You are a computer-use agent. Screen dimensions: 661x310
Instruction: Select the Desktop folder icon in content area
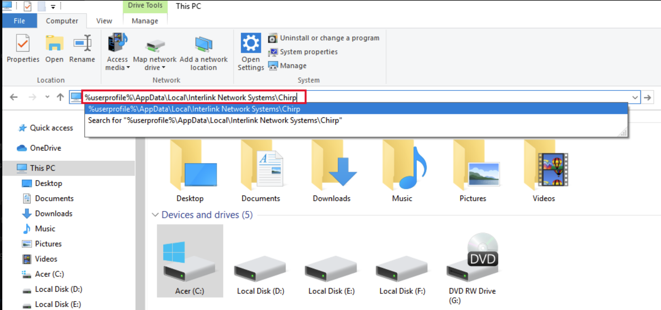(x=193, y=165)
